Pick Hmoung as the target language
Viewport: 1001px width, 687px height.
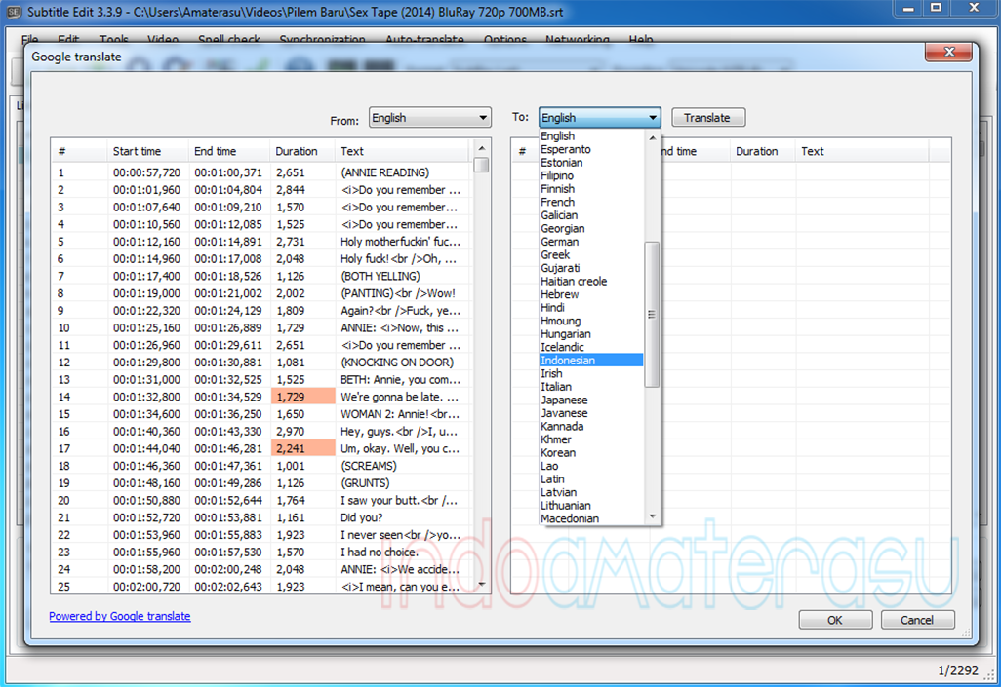pyautogui.click(x=591, y=321)
